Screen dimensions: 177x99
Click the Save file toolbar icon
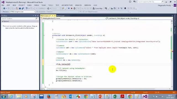pyautogui.click(x=20, y=9)
